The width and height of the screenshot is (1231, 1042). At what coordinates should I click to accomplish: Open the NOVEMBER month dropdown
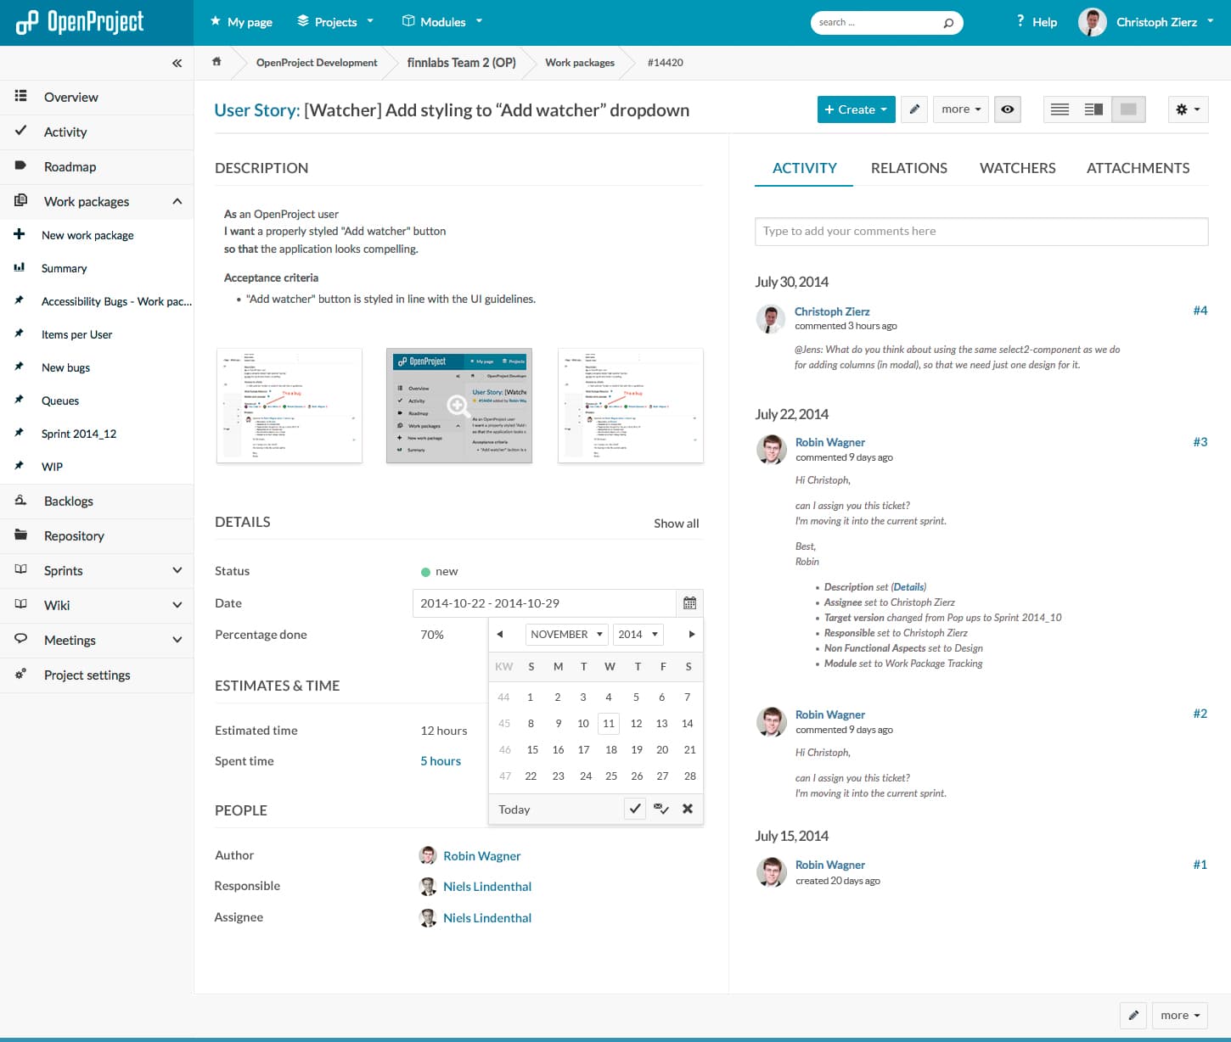(x=566, y=634)
